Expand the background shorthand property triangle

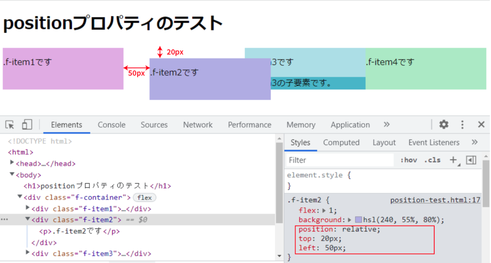click(x=350, y=220)
